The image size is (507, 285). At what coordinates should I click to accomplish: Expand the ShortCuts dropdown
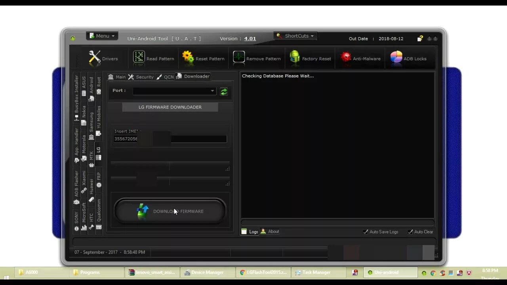coord(295,36)
